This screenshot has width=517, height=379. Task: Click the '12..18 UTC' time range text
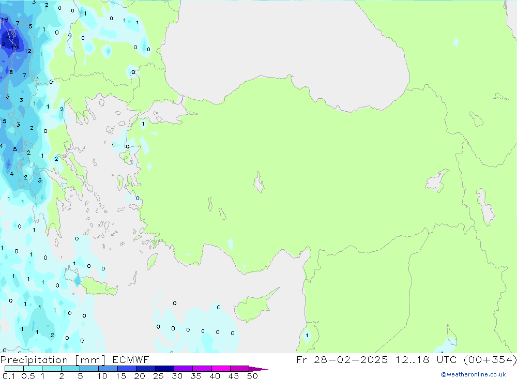click(x=426, y=359)
